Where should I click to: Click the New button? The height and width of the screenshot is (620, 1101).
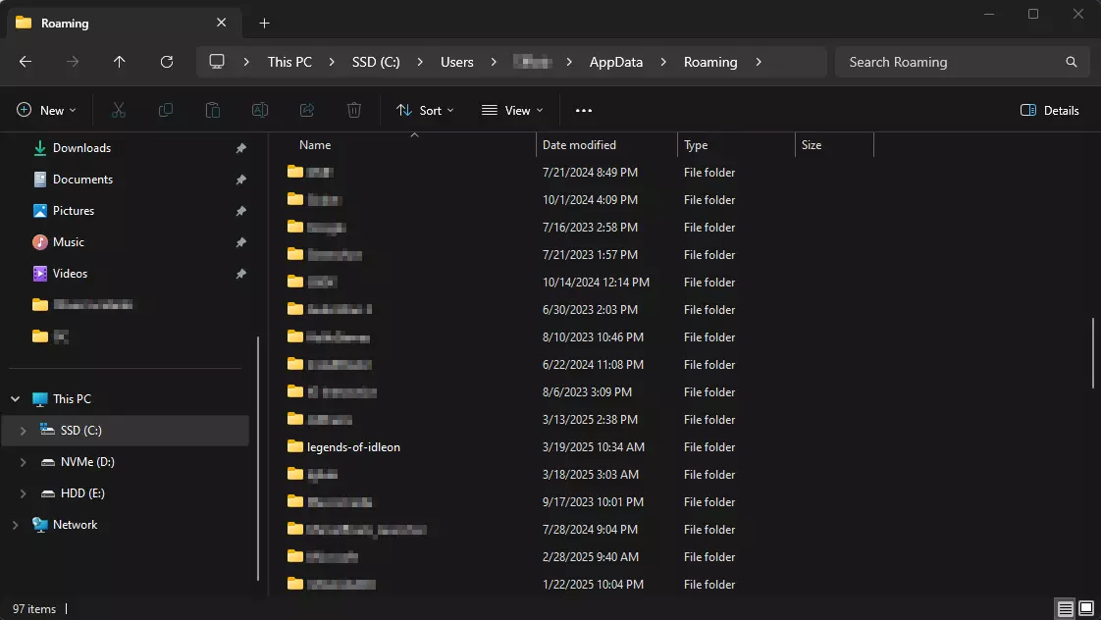pyautogui.click(x=46, y=111)
